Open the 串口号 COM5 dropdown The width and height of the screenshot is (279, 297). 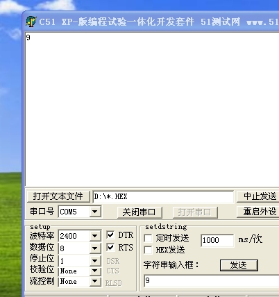pyautogui.click(x=95, y=212)
